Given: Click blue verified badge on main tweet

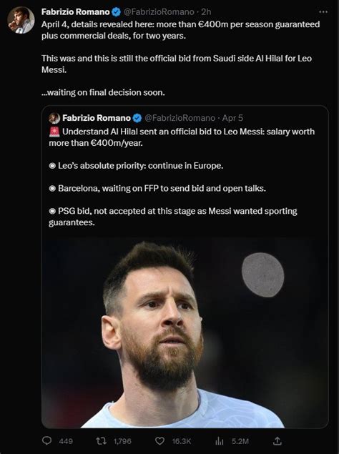Looking at the screenshot, I should 117,12.
